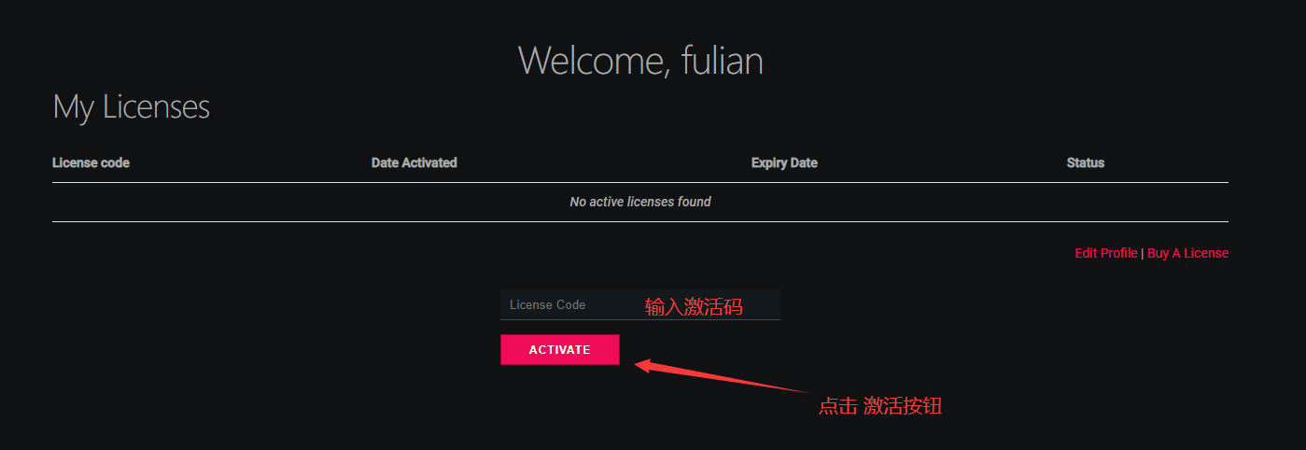Click the divider line under column headers
Viewport: 1306px width, 450px height.
[640, 182]
